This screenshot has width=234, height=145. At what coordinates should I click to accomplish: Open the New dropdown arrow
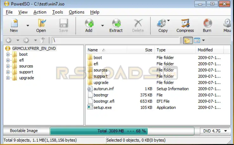coord(28,26)
